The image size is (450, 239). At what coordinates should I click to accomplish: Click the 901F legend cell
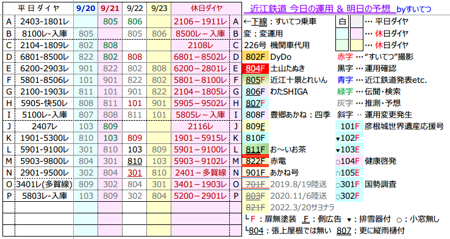click(x=255, y=173)
